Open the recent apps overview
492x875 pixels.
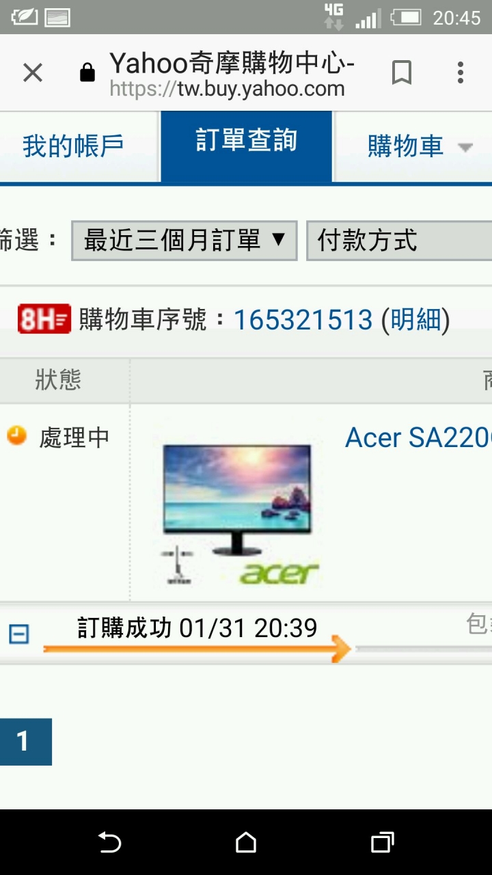click(383, 842)
